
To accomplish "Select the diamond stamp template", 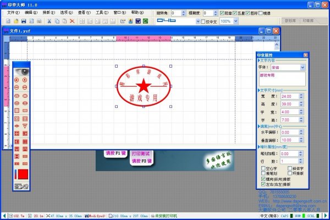I will tap(17, 126).
